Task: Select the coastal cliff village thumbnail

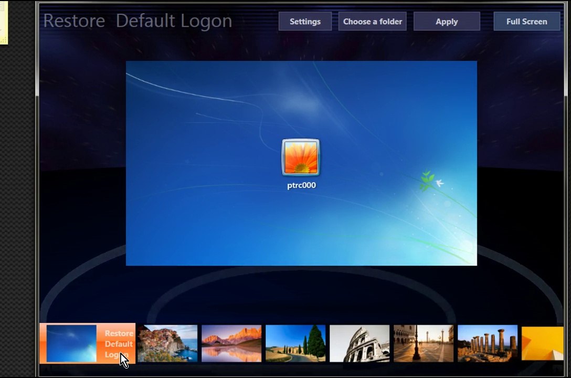Action: click(x=167, y=343)
